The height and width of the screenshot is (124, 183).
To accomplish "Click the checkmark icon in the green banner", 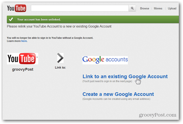I will pyautogui.click(x=11, y=19).
